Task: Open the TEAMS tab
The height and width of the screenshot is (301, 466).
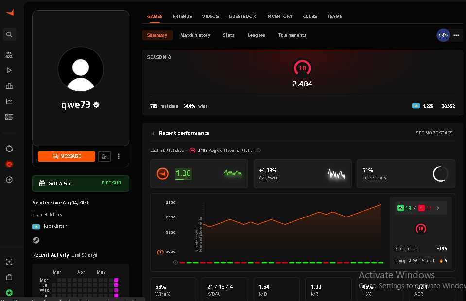Action: click(335, 17)
